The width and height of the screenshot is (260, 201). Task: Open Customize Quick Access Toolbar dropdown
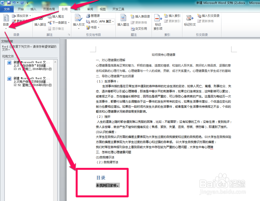click(x=27, y=3)
